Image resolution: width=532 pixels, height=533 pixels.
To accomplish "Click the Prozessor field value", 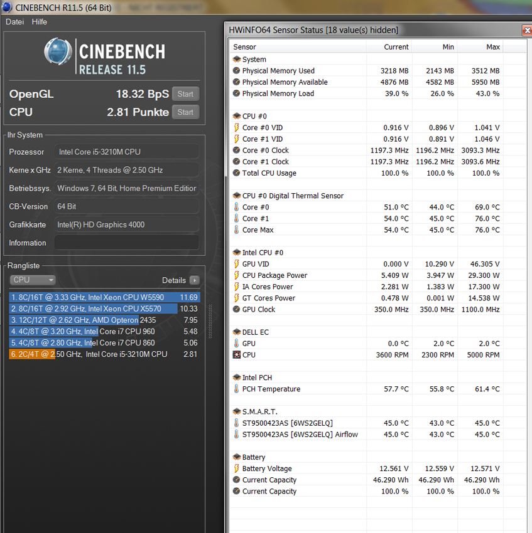I will (127, 152).
